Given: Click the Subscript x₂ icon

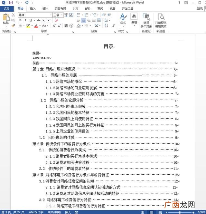Looking at the screenshot, I should 44,21.
